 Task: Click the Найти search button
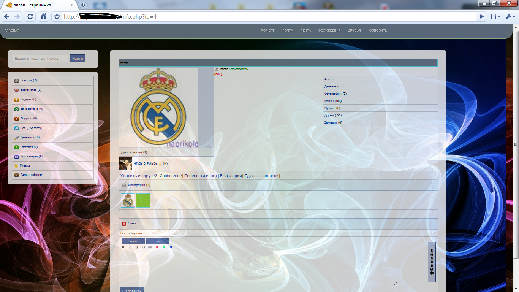tap(78, 59)
